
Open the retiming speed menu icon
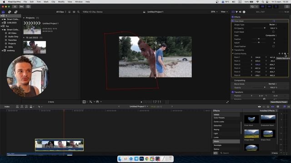[97, 102]
